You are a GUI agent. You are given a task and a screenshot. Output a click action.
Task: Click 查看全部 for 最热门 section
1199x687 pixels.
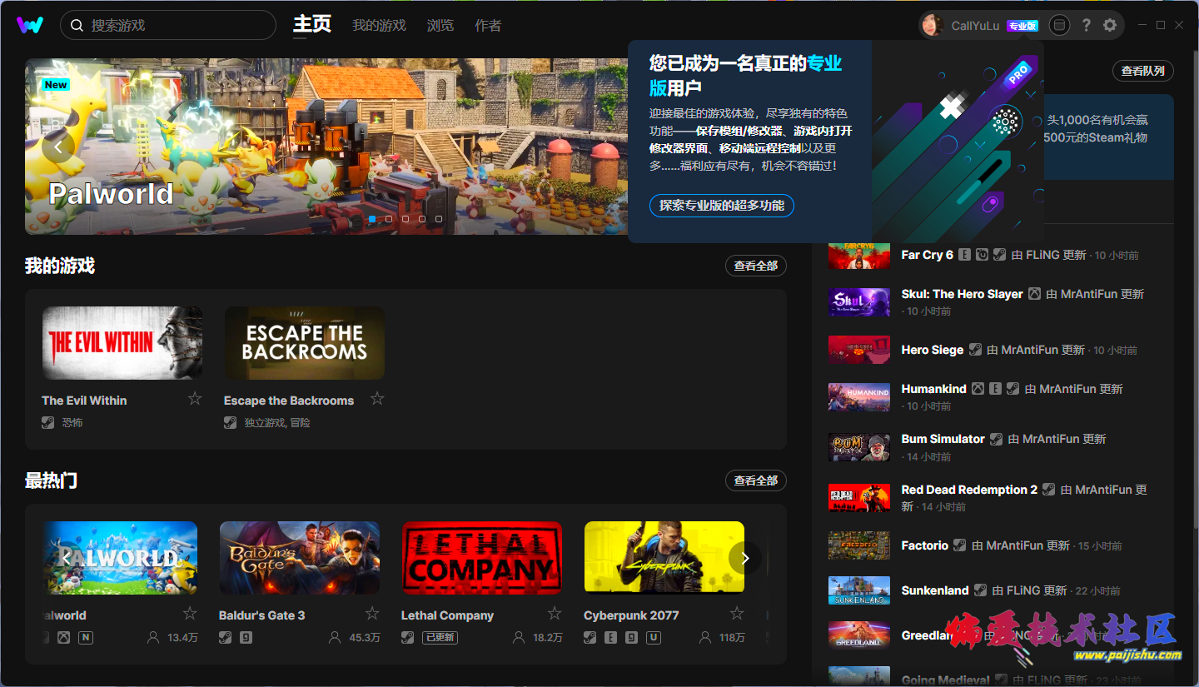(x=756, y=480)
